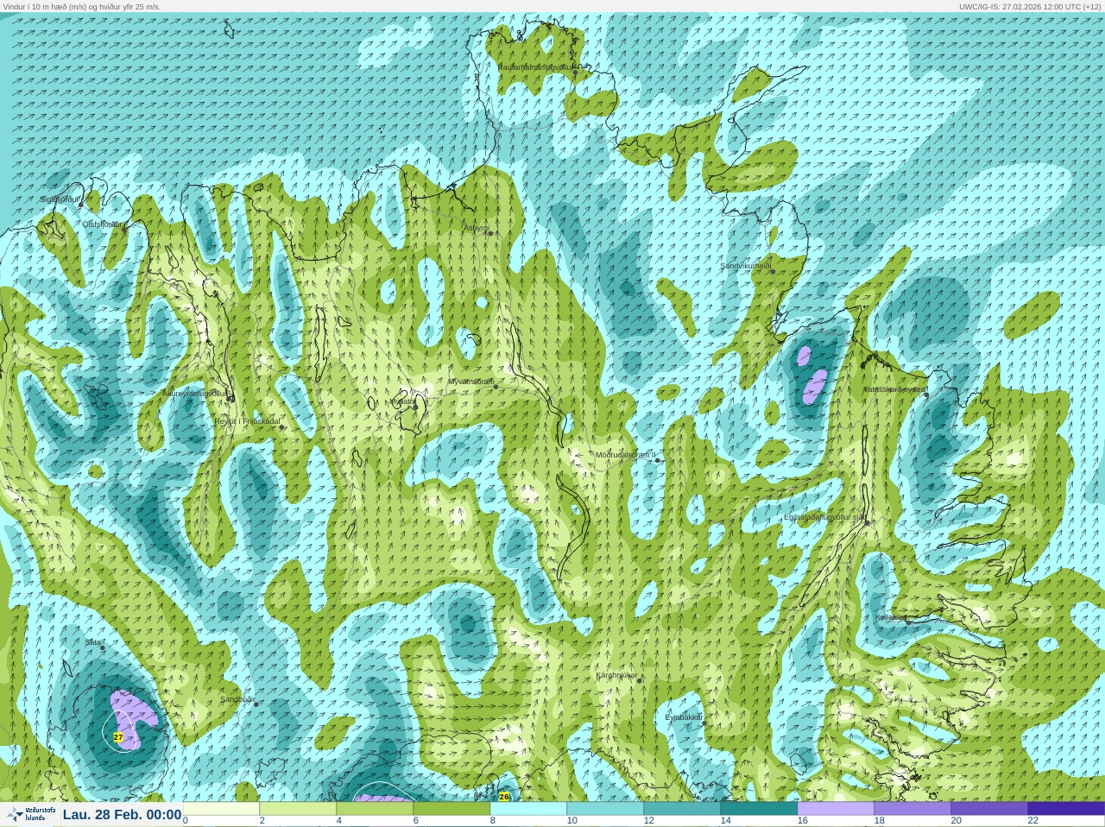
Task: Pick the 12–14 m/s teal swatch
Action: pyautogui.click(x=682, y=809)
